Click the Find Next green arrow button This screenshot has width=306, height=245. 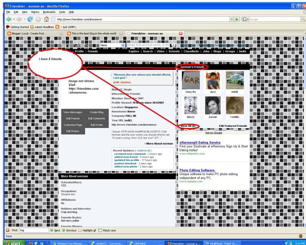(55, 230)
